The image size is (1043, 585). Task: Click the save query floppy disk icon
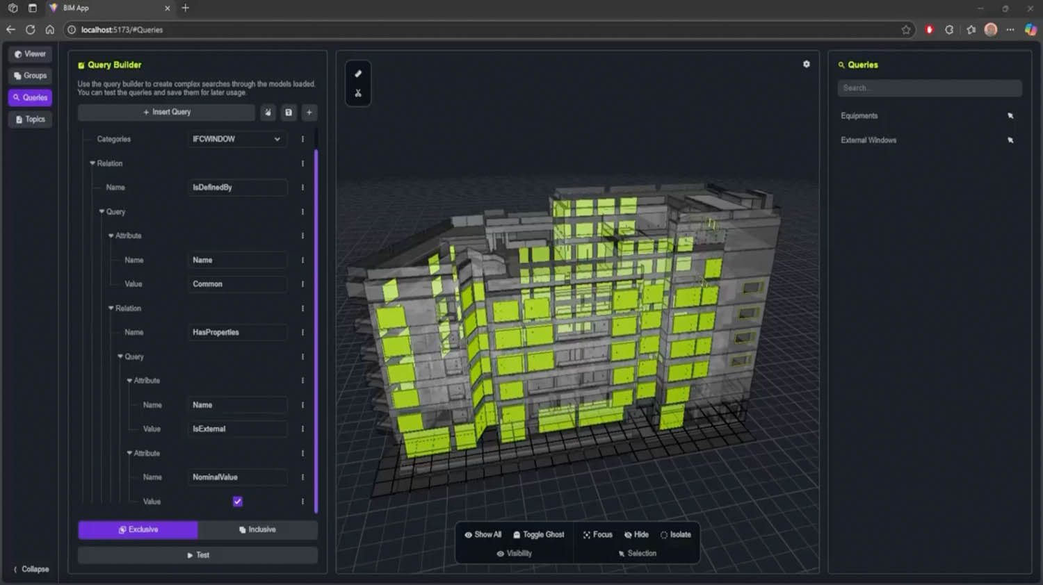289,113
